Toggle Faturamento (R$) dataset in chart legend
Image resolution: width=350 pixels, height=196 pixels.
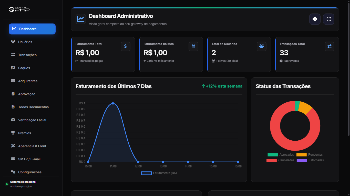click(159, 173)
